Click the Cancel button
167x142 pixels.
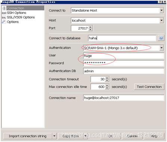pyautogui.click(x=132, y=136)
